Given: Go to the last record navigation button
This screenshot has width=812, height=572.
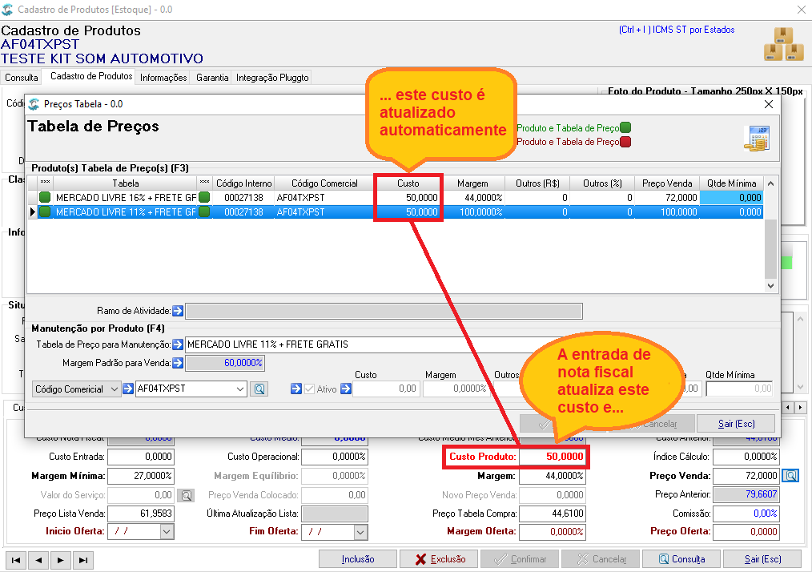Looking at the screenshot, I should (x=82, y=560).
